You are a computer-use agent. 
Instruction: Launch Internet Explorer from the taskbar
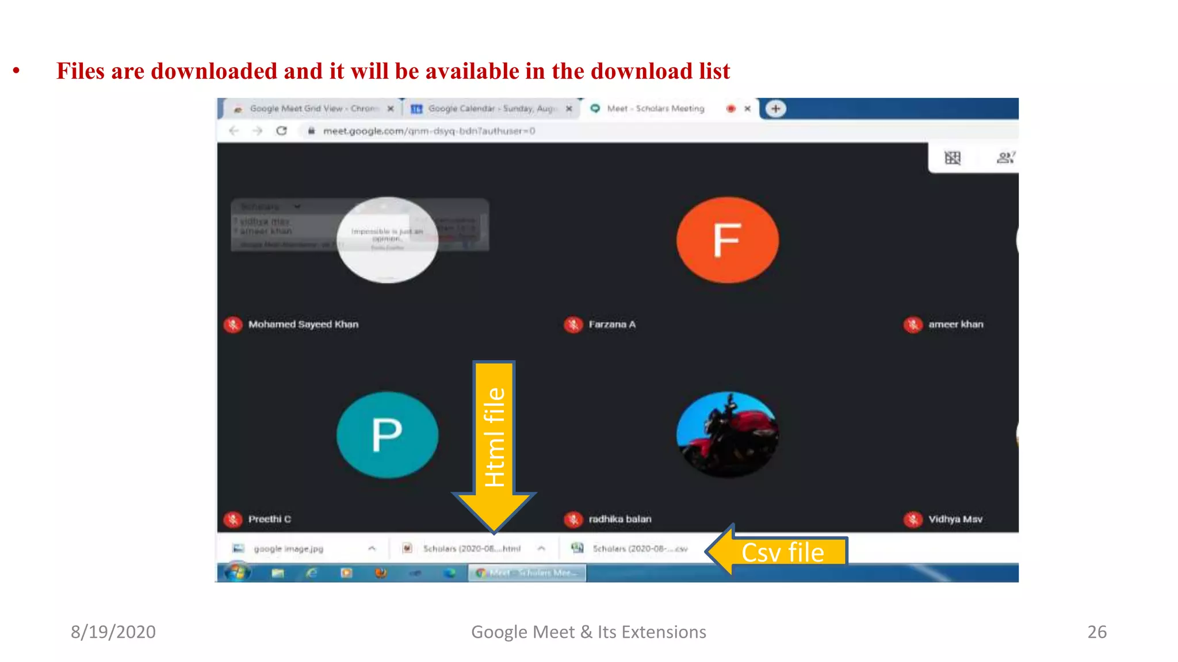click(x=312, y=573)
